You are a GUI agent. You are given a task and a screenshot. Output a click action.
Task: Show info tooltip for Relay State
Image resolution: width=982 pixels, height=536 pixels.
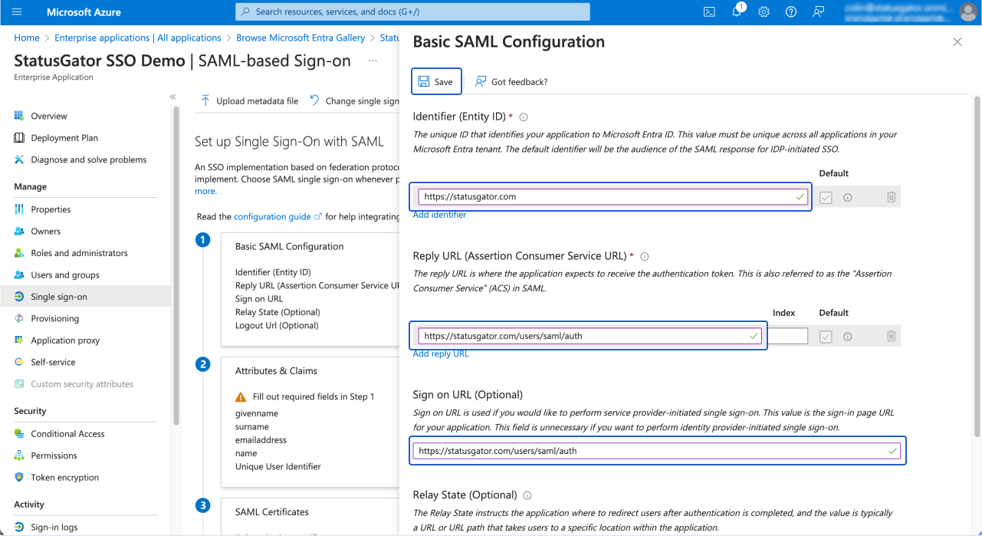(x=527, y=495)
